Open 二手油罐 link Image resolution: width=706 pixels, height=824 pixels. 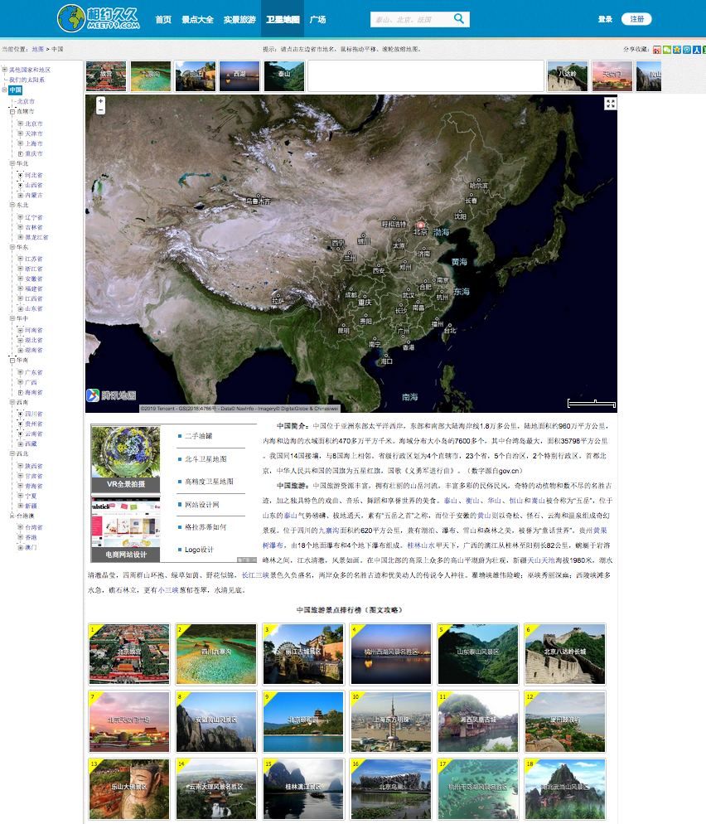coord(199,436)
